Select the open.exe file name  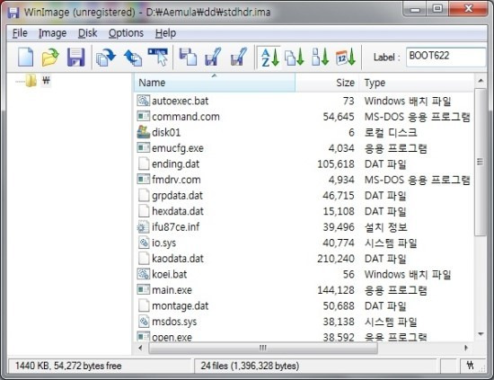click(172, 337)
